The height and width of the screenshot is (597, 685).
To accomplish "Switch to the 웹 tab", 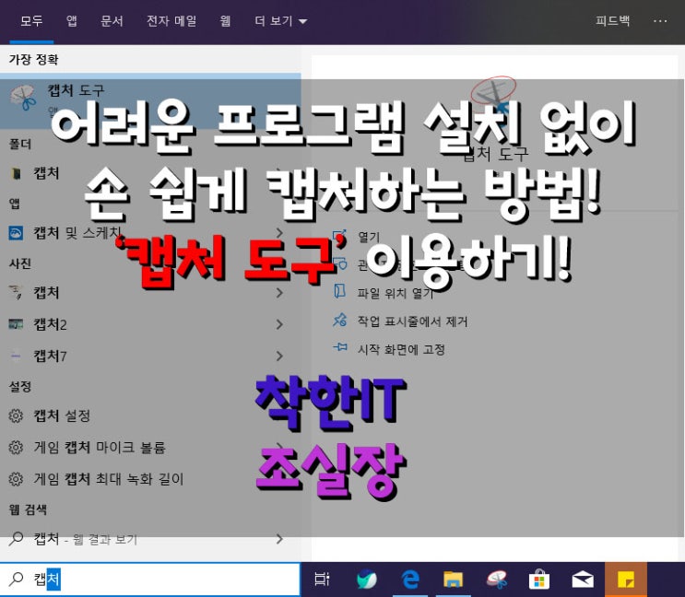I will tap(226, 21).
